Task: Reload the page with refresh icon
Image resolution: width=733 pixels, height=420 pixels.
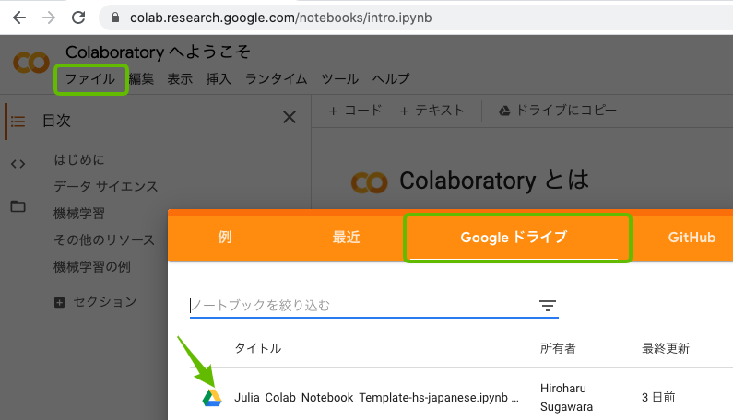Action: 78,17
